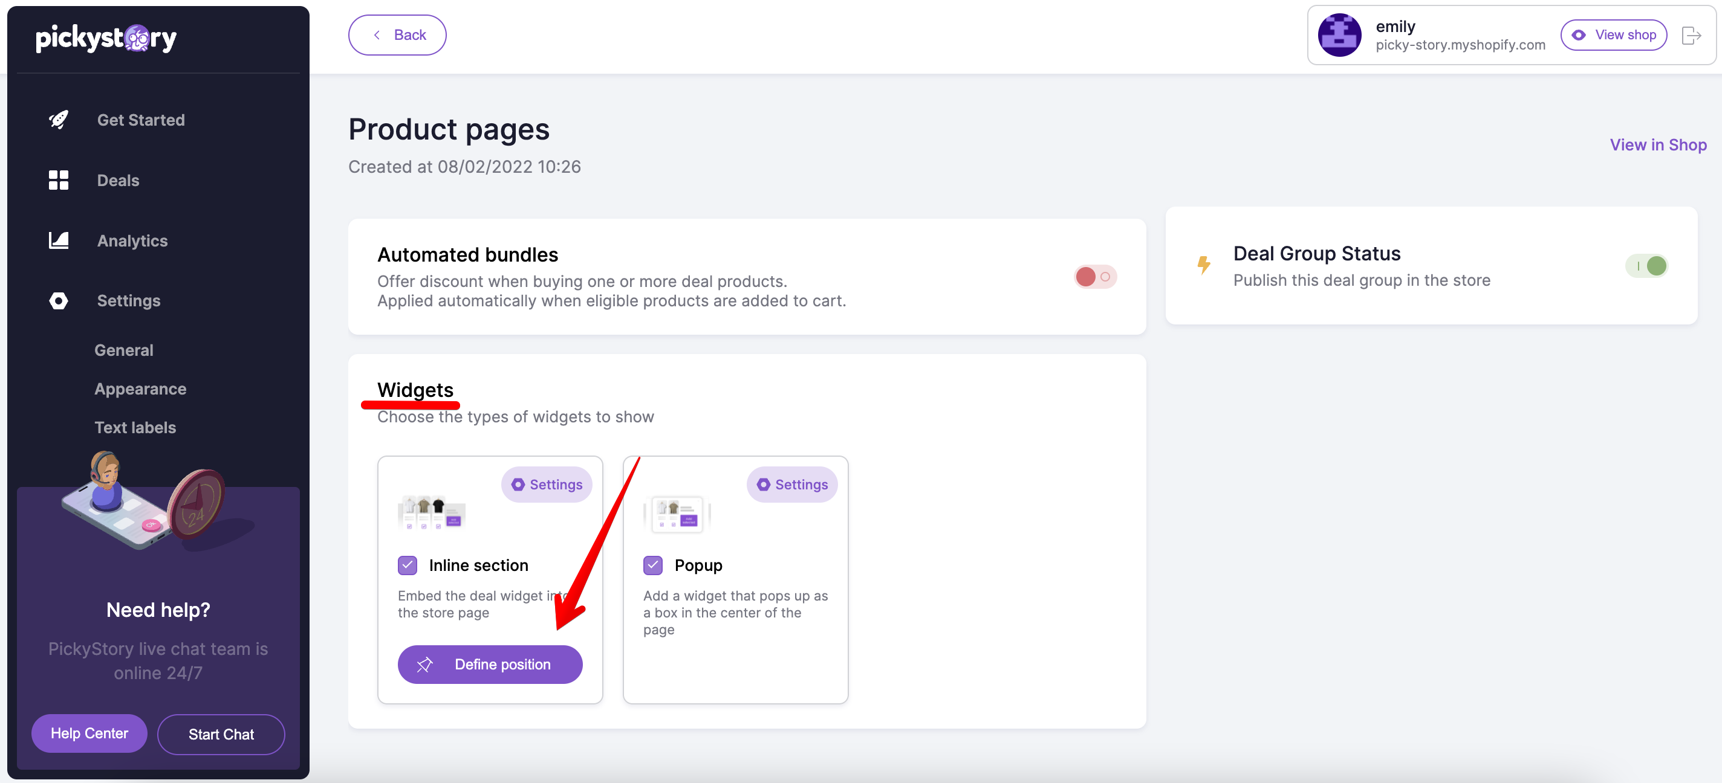Click View shop button
Image resolution: width=1722 pixels, height=783 pixels.
1614,35
